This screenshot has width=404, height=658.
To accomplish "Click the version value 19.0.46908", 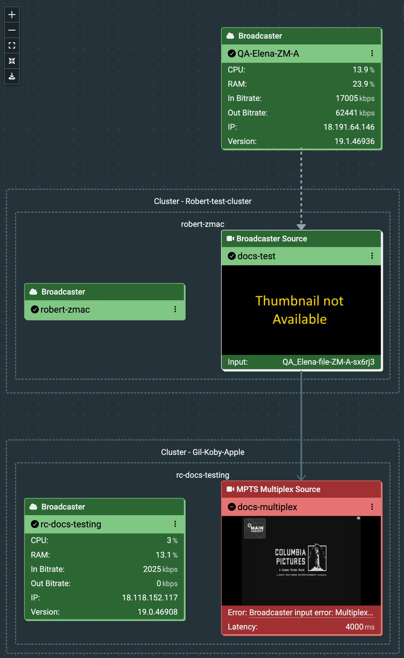I will (157, 612).
